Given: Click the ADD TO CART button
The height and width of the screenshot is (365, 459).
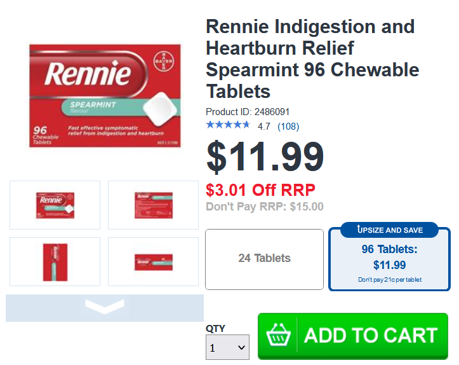Looking at the screenshot, I should (353, 336).
